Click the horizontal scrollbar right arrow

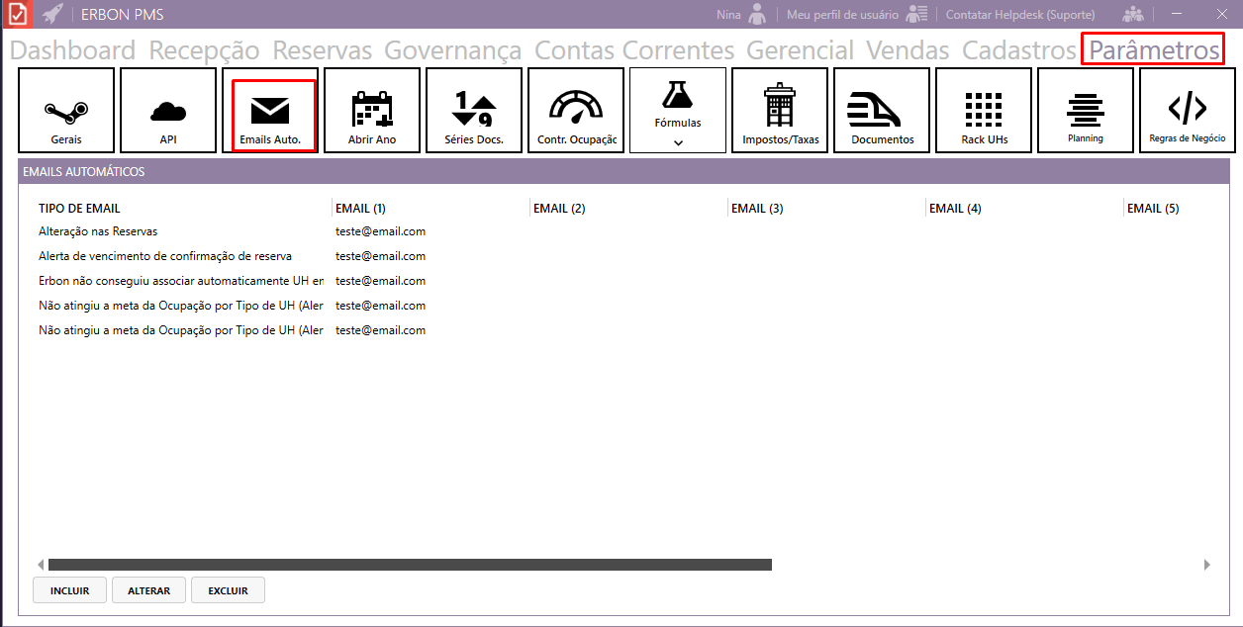[x=1206, y=565]
